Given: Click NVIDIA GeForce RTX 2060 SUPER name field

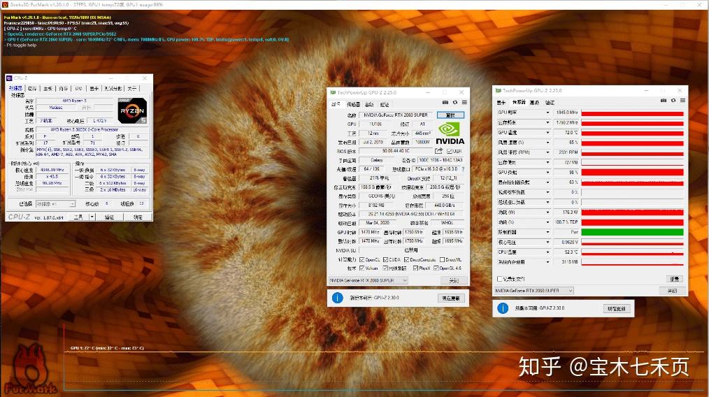Looking at the screenshot, I should pos(396,115).
